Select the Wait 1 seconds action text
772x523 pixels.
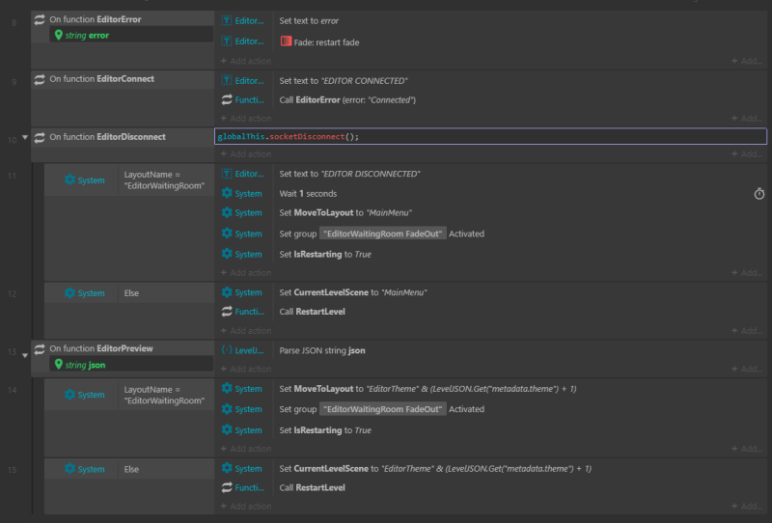tap(308, 194)
